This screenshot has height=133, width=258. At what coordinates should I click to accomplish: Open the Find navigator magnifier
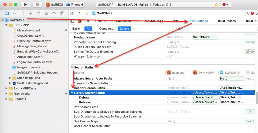pos(22,13)
